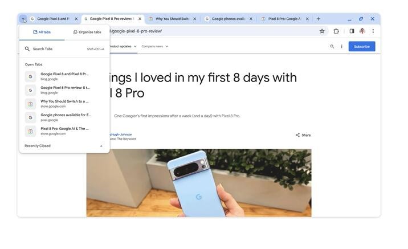This screenshot has width=408, height=249.
Task: Click the Share link
Action: [x=303, y=135]
